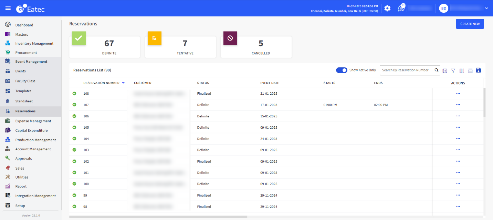The image size is (493, 220).
Task: Open actions menu for reservation 102
Action: click(458, 161)
